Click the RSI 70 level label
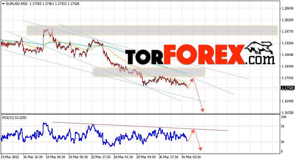This screenshot has height=161, width=296. pyautogui.click(x=283, y=127)
